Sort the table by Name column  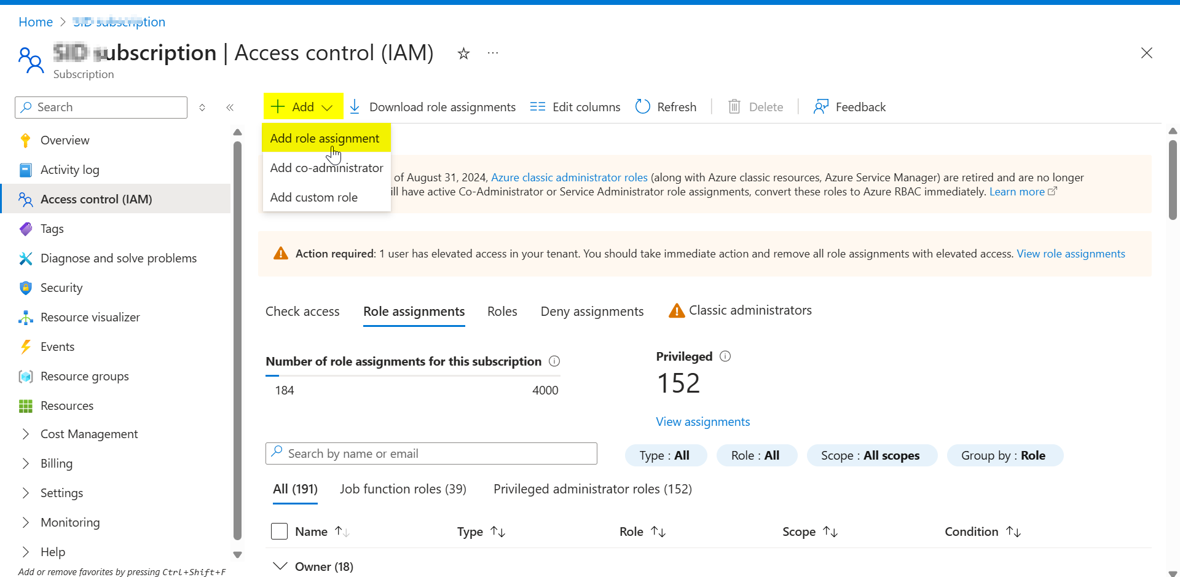[342, 532]
